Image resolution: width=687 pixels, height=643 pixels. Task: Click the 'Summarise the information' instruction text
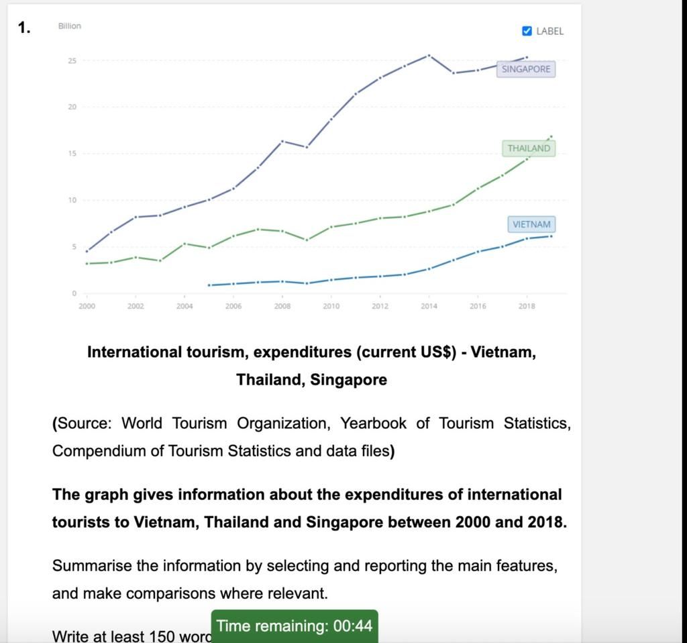[x=305, y=579]
